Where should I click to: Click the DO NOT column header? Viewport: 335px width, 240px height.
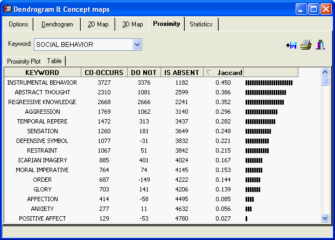tap(143, 72)
